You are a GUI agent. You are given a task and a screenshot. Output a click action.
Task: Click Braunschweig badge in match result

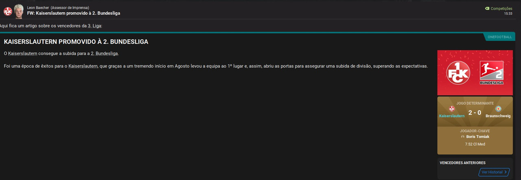[x=498, y=109]
